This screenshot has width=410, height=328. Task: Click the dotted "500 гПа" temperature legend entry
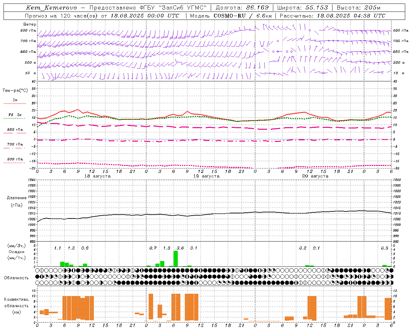coord(15,159)
